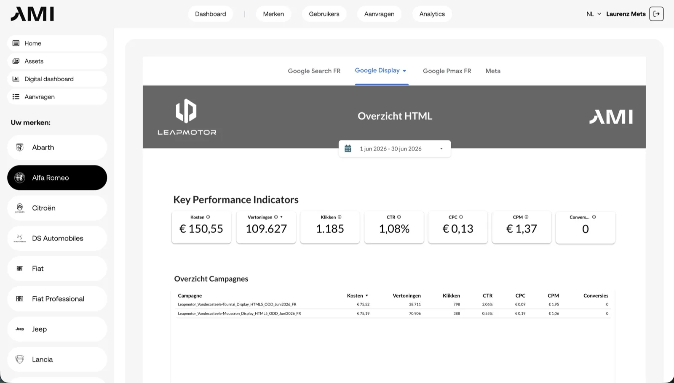Screen dimensions: 674x383
Task: Click the Assets sidebar icon
Action: [x=16, y=61]
